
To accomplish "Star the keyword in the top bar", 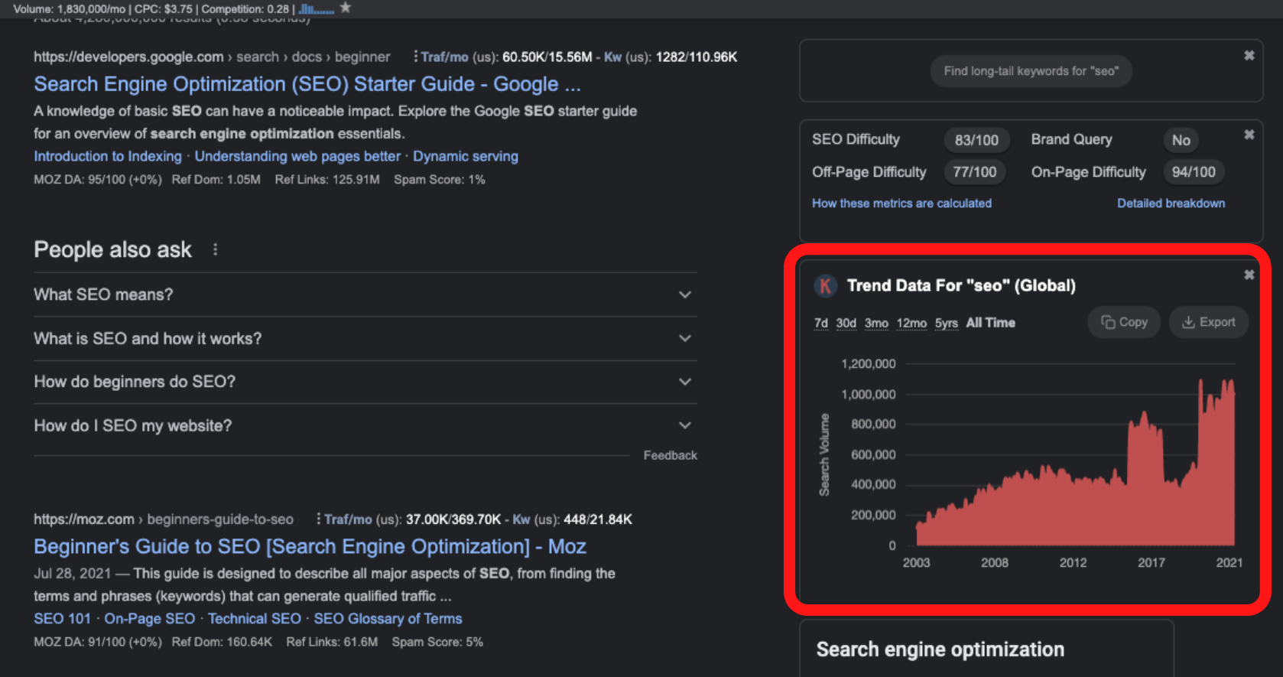I will (x=346, y=8).
